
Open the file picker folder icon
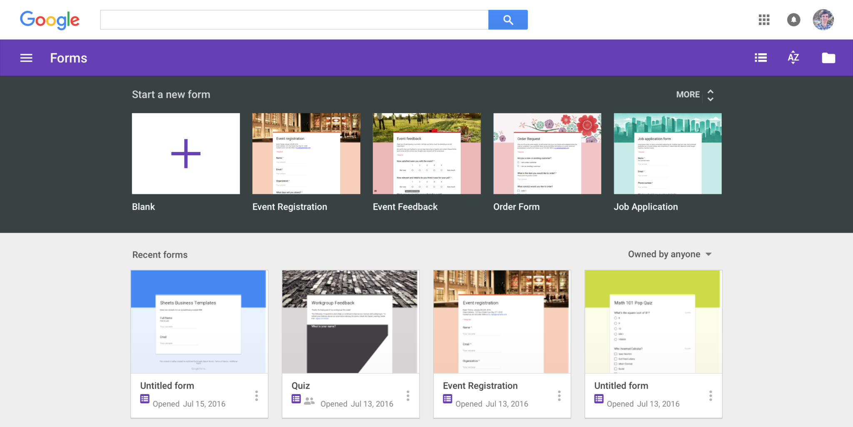[828, 58]
